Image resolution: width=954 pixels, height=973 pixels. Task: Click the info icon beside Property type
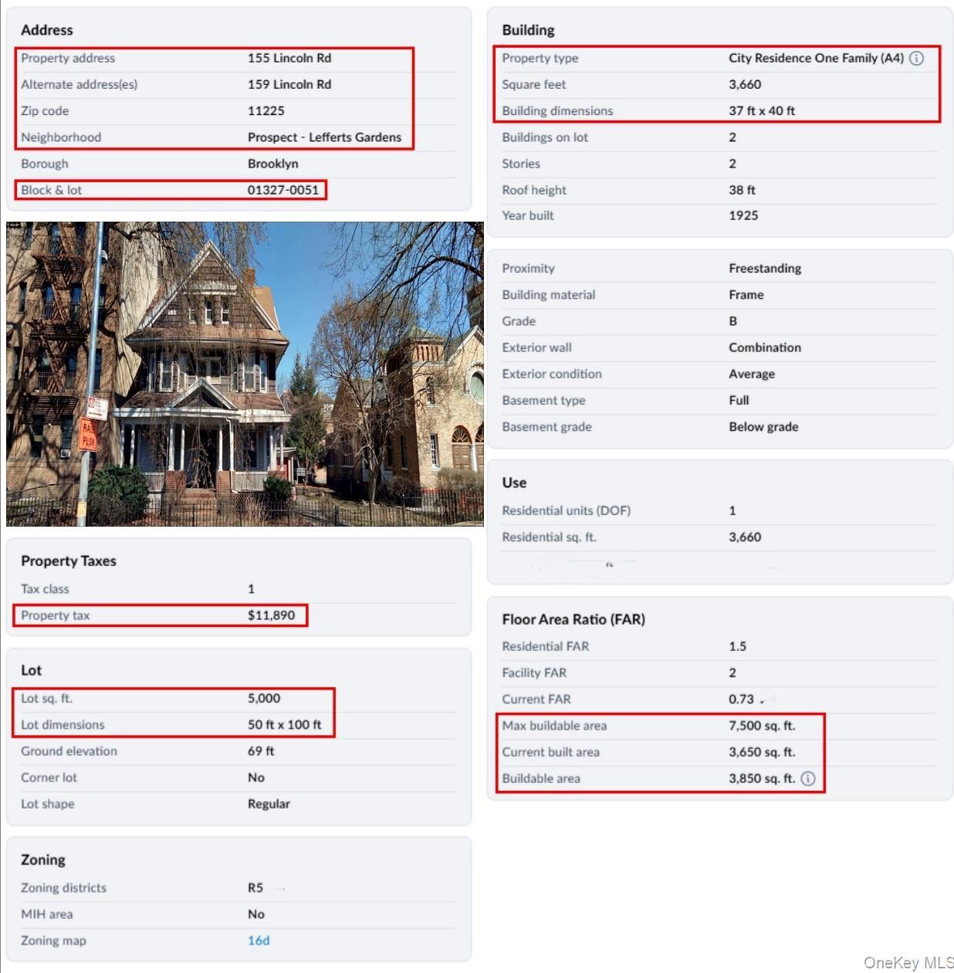[916, 58]
